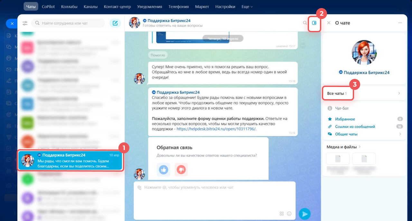Viewport: 412px width, 221px height.
Task: Open Поддержка Битрикс24 name in sidebar
Action: pyautogui.click(x=367, y=72)
